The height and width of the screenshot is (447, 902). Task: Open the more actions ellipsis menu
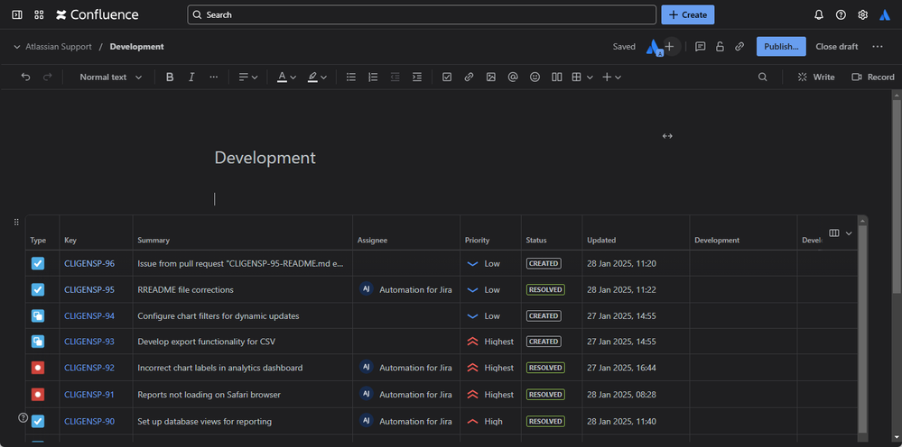click(x=878, y=47)
